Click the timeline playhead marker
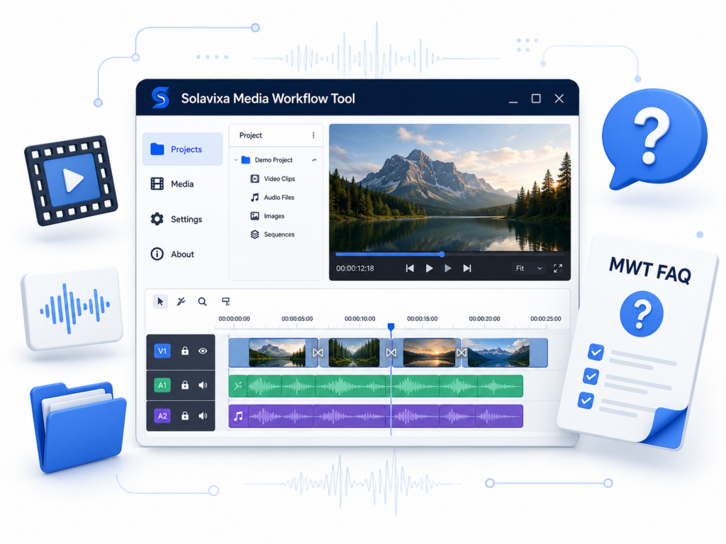 pyautogui.click(x=391, y=327)
